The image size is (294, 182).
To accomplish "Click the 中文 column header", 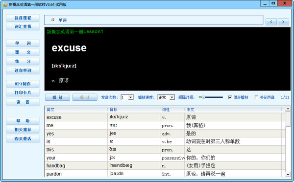I will (x=233, y=110).
